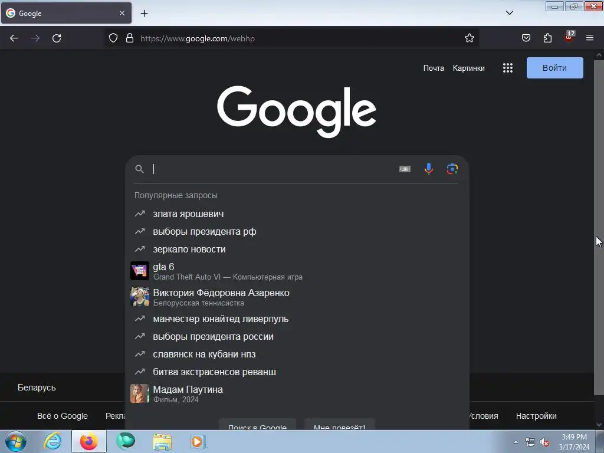Bookmark this page with the star icon
Viewport: 604px width, 453px height.
point(469,38)
